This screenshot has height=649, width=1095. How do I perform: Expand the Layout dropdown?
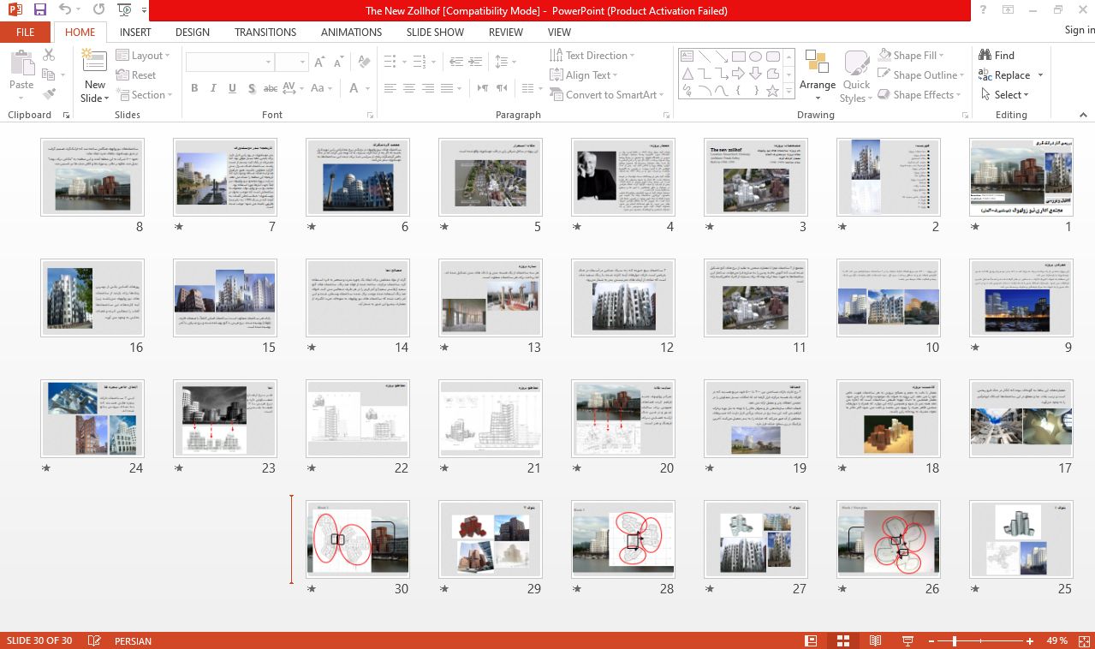pyautogui.click(x=143, y=56)
